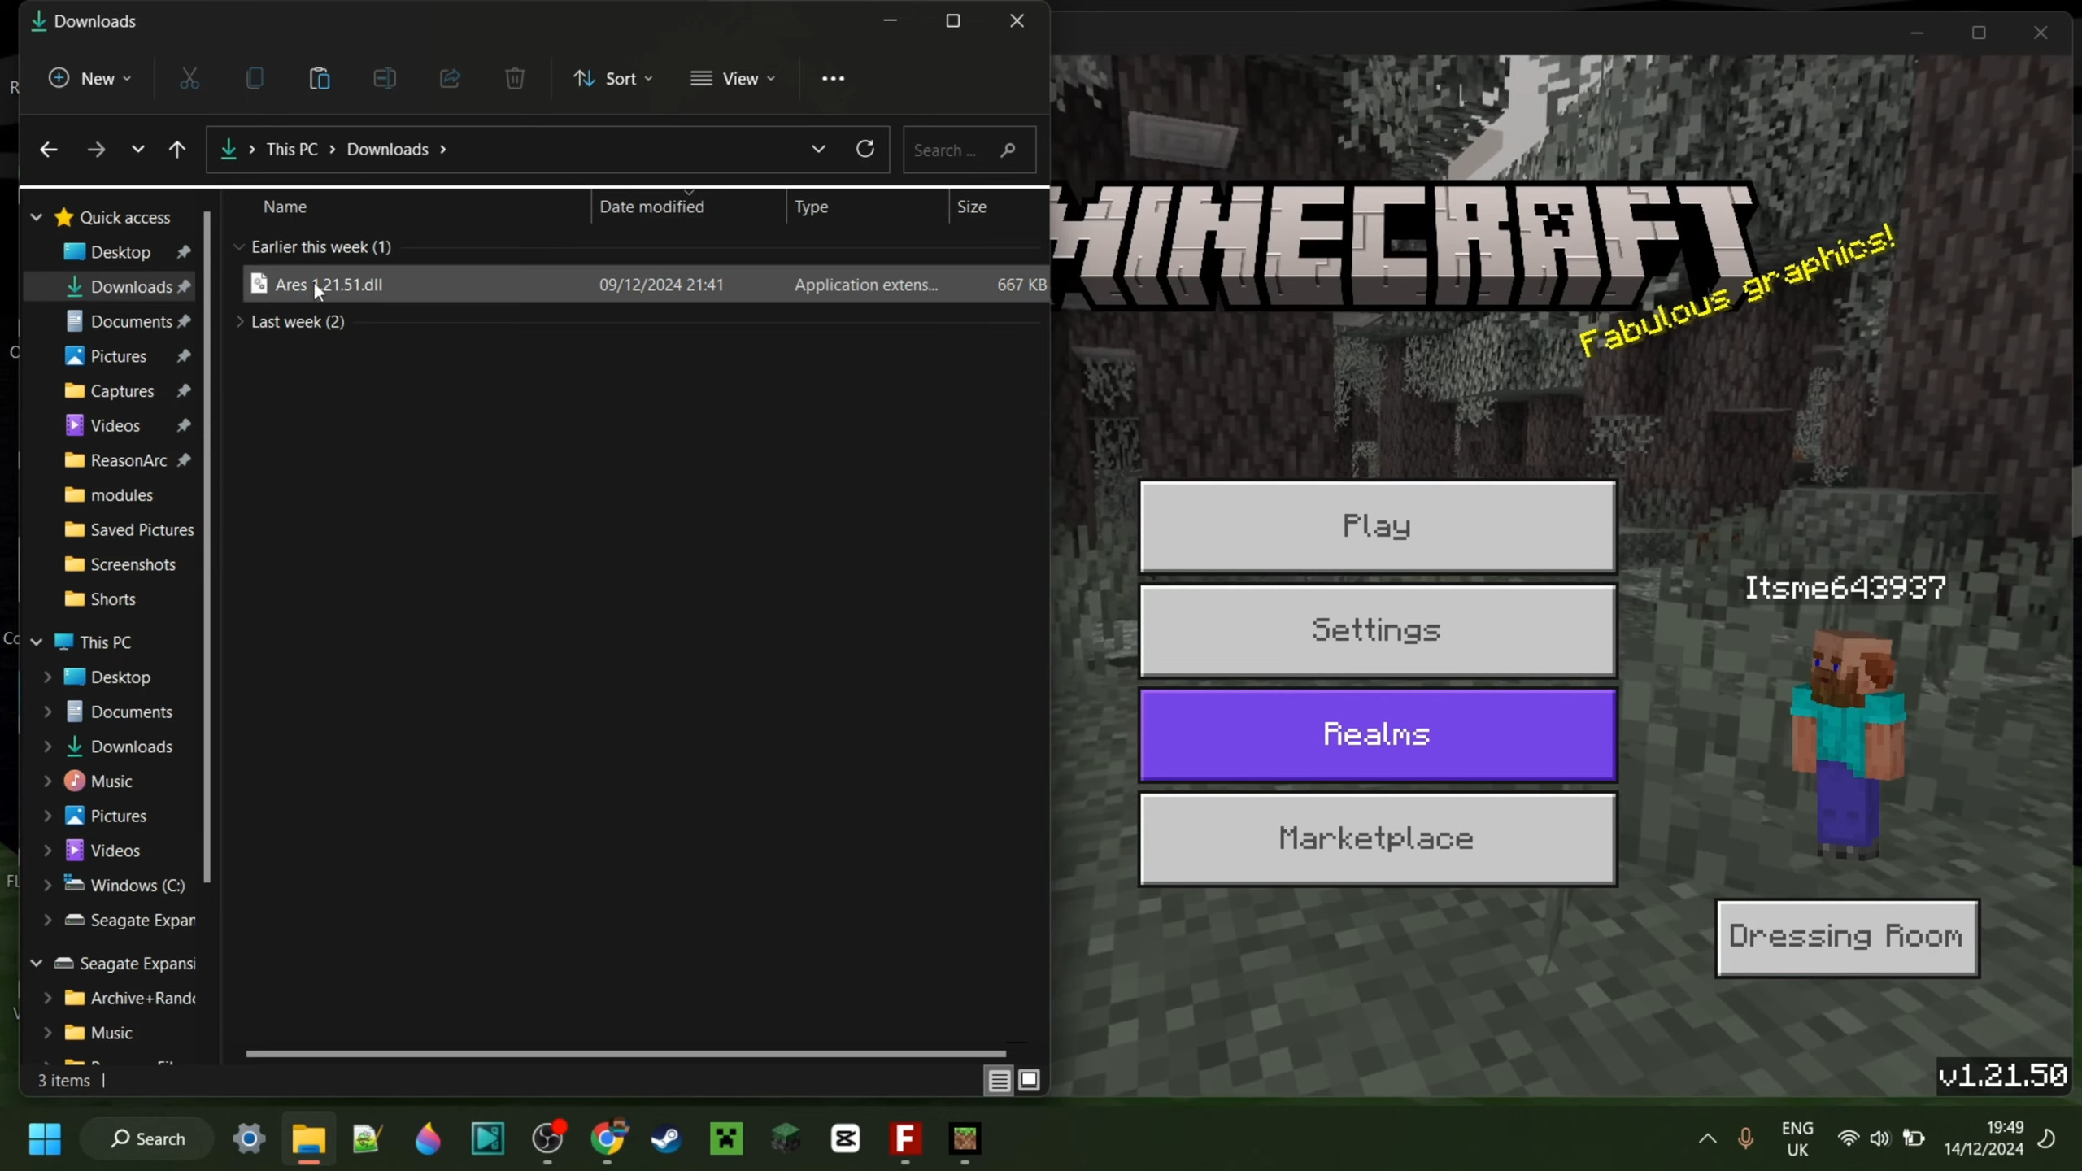The image size is (2082, 1171).
Task: Click Search box on the taskbar
Action: point(147,1138)
